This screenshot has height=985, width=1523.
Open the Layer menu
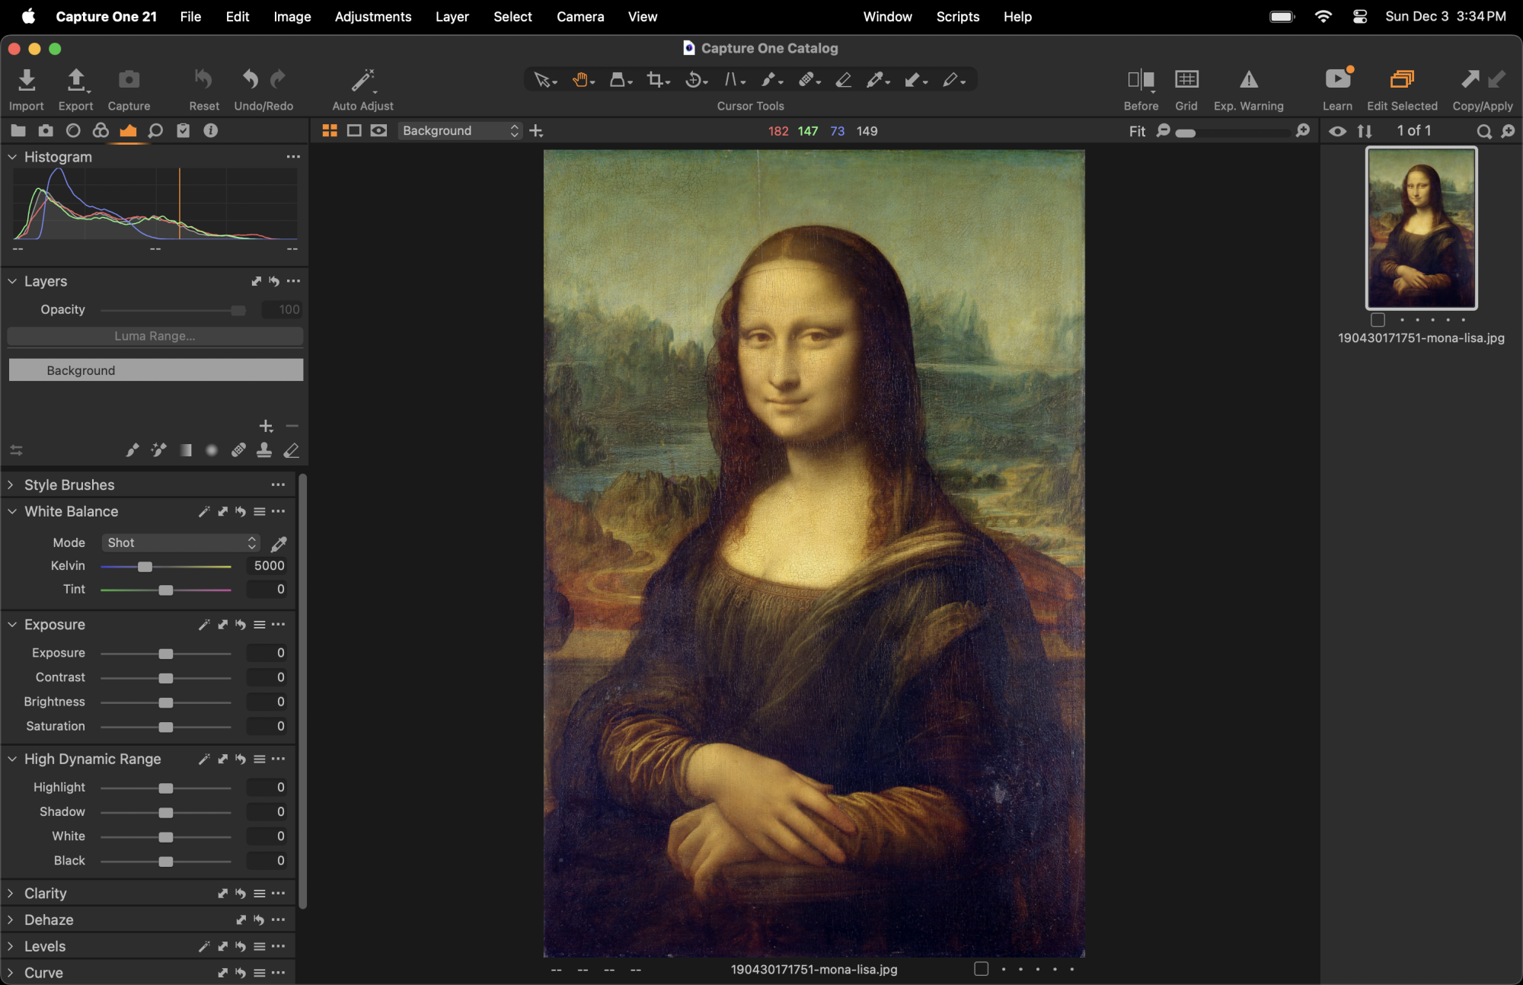(452, 17)
